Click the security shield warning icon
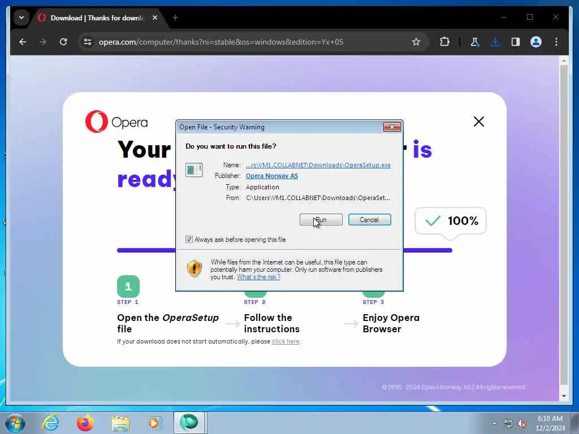Viewport: 579px width, 434px height. tap(195, 268)
